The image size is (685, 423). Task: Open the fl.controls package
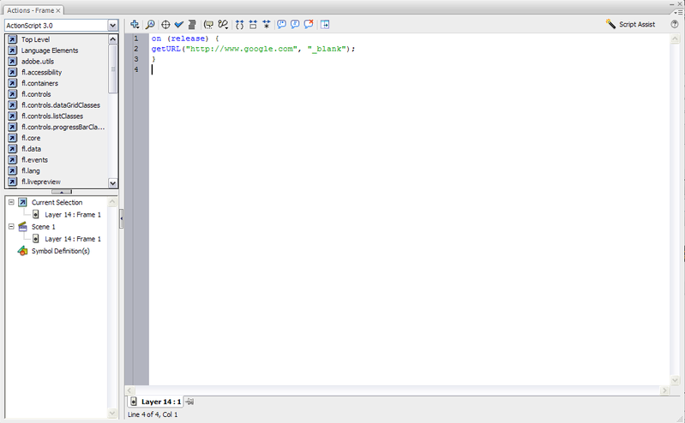point(36,94)
